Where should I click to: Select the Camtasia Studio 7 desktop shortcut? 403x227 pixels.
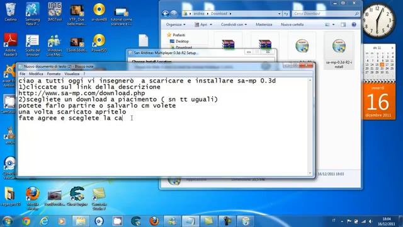(x=99, y=198)
